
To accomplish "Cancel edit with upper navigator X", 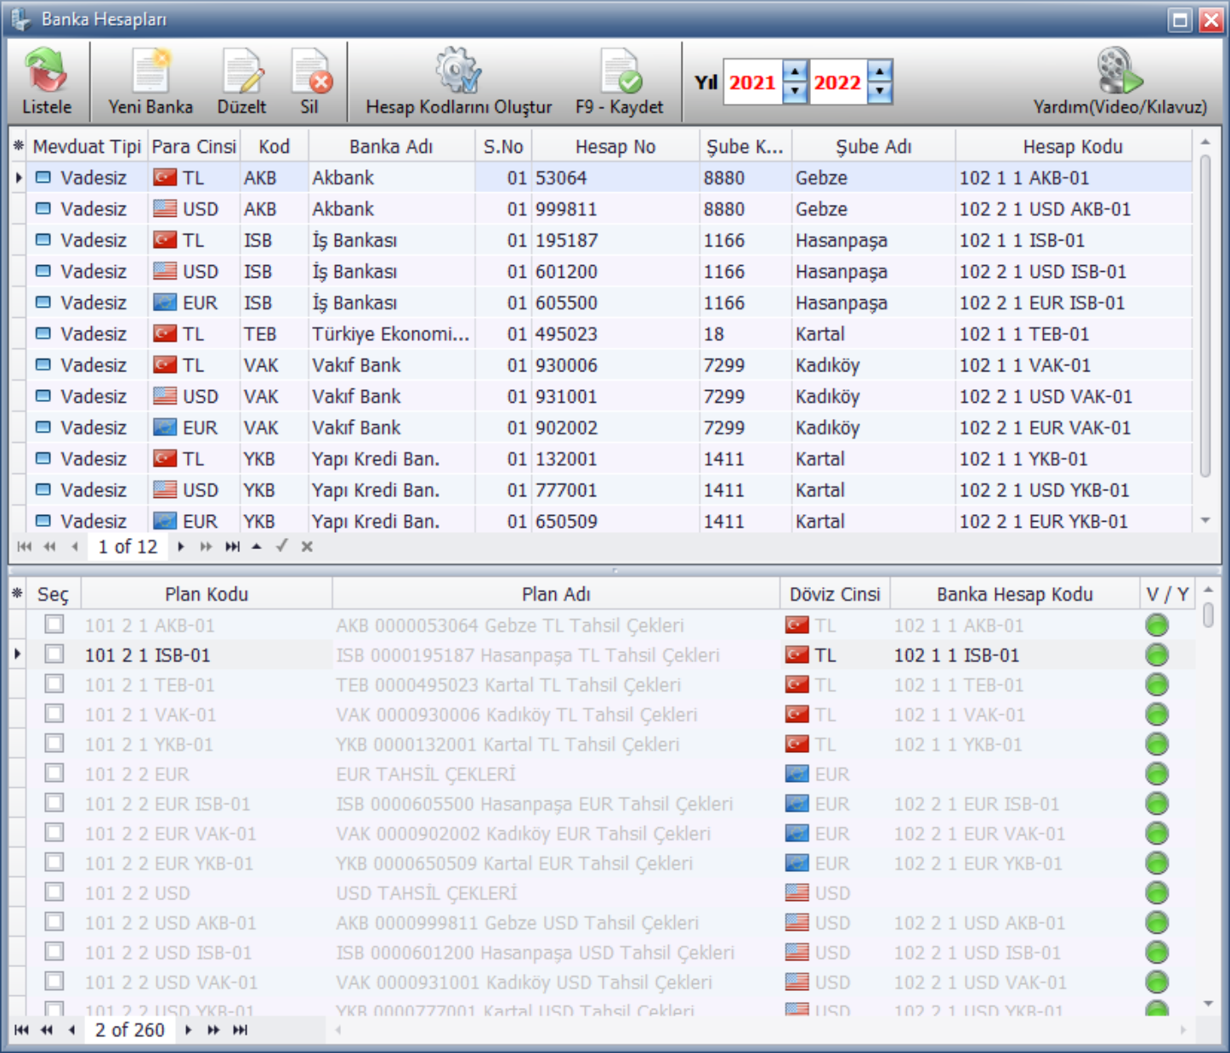I will pos(307,546).
